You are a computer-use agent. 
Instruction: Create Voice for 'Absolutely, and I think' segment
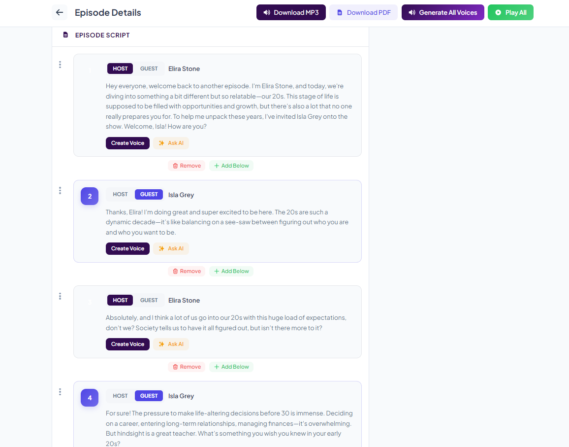tap(128, 344)
